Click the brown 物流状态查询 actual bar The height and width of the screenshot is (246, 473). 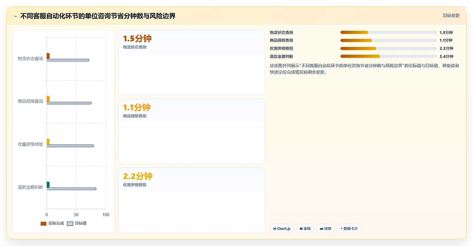click(x=48, y=56)
